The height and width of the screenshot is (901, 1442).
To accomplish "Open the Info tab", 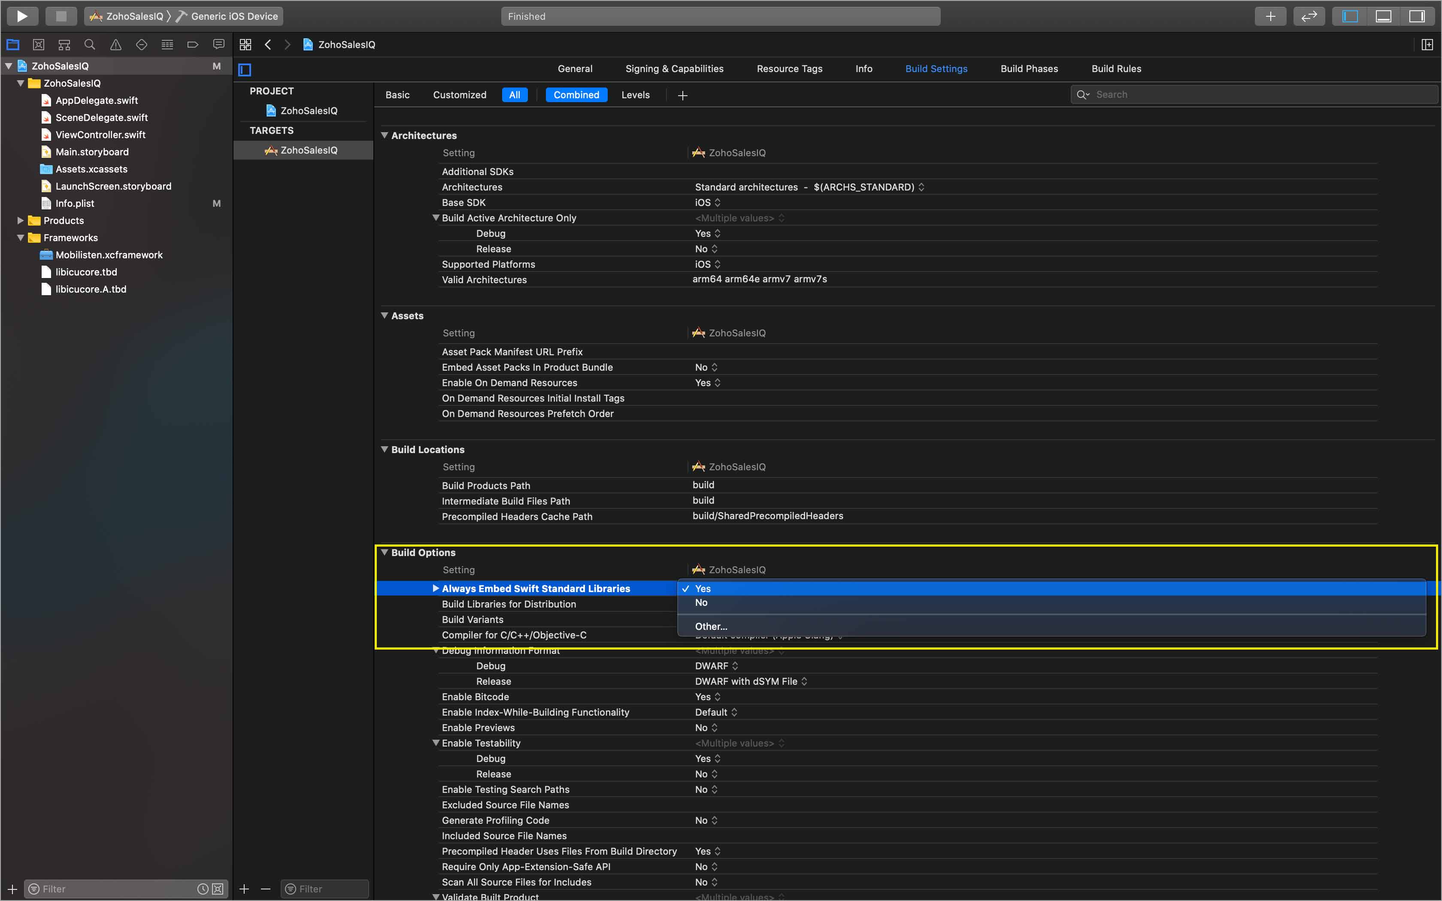I will 863,69.
